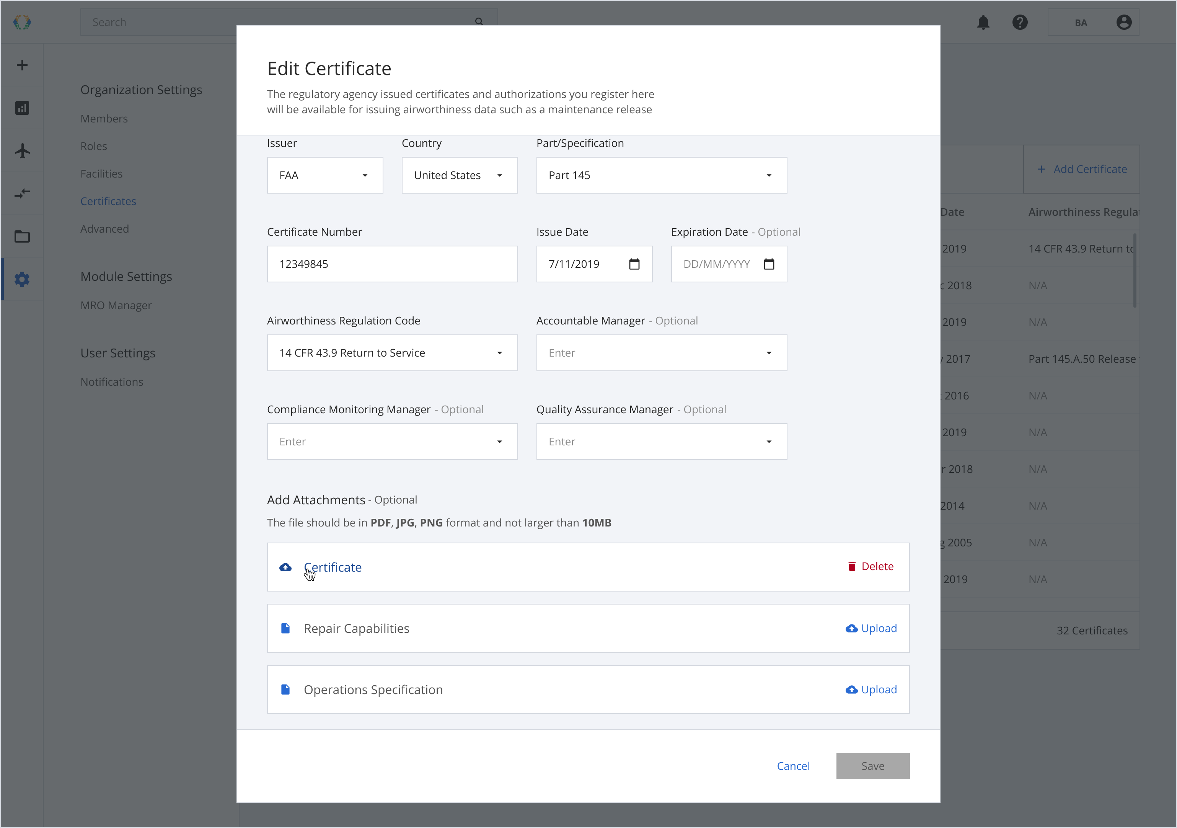The width and height of the screenshot is (1177, 828).
Task: Open Expiration Date calendar picker icon
Action: pos(768,264)
